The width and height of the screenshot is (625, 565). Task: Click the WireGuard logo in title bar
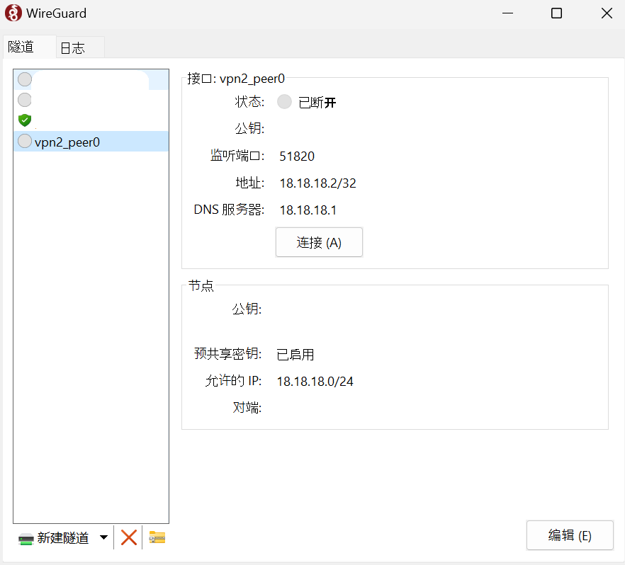[13, 13]
